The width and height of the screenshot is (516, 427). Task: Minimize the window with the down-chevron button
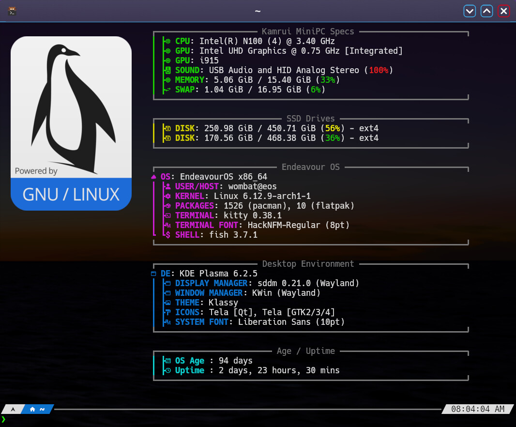(469, 11)
